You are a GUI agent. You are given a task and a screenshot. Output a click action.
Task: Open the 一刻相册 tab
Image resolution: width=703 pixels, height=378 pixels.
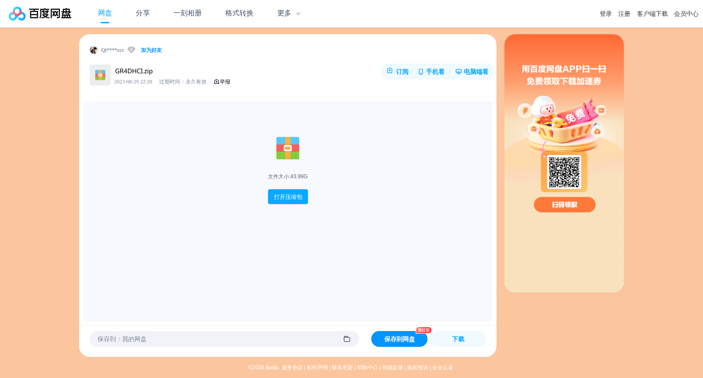click(x=188, y=13)
